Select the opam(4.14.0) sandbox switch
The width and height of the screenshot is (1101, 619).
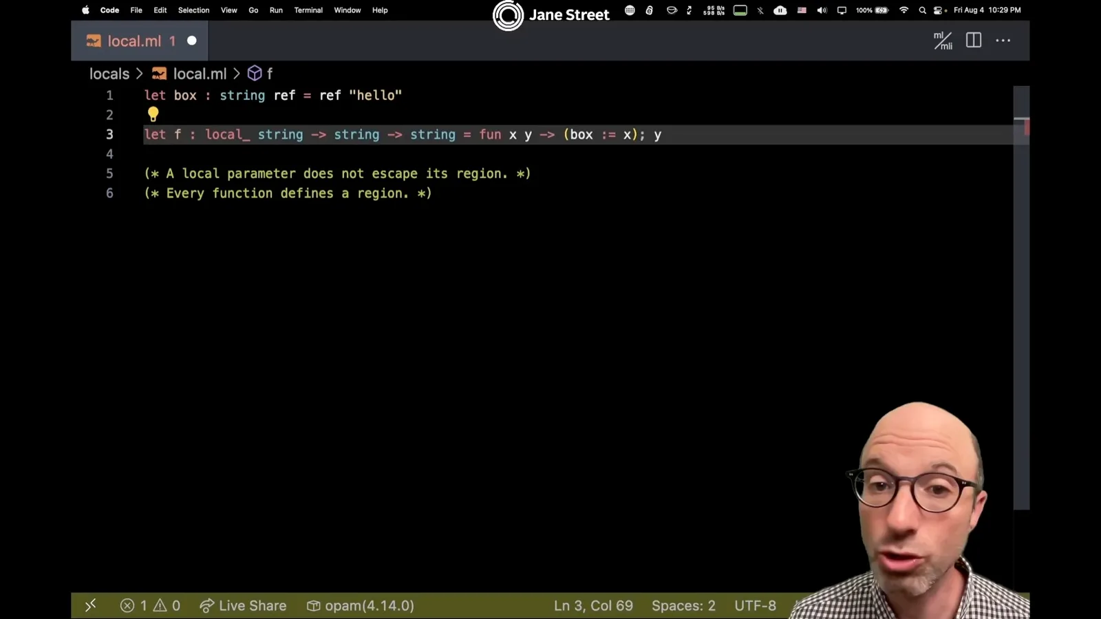(x=361, y=605)
